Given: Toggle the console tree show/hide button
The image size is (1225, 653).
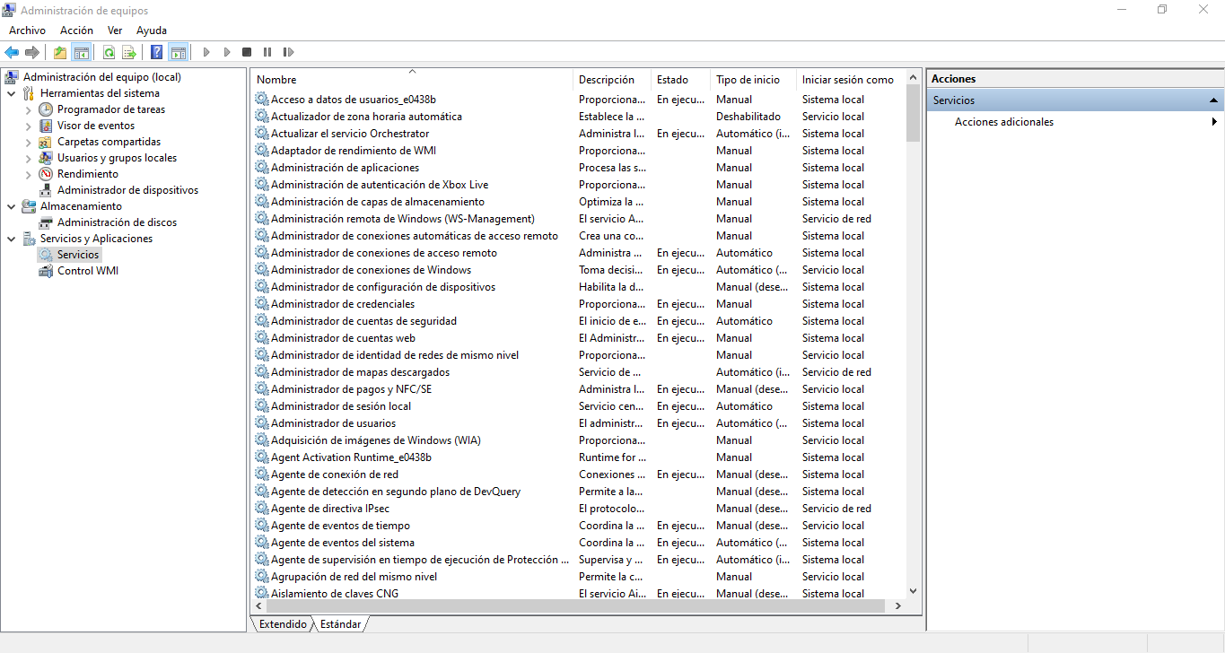Looking at the screenshot, I should pyautogui.click(x=82, y=52).
